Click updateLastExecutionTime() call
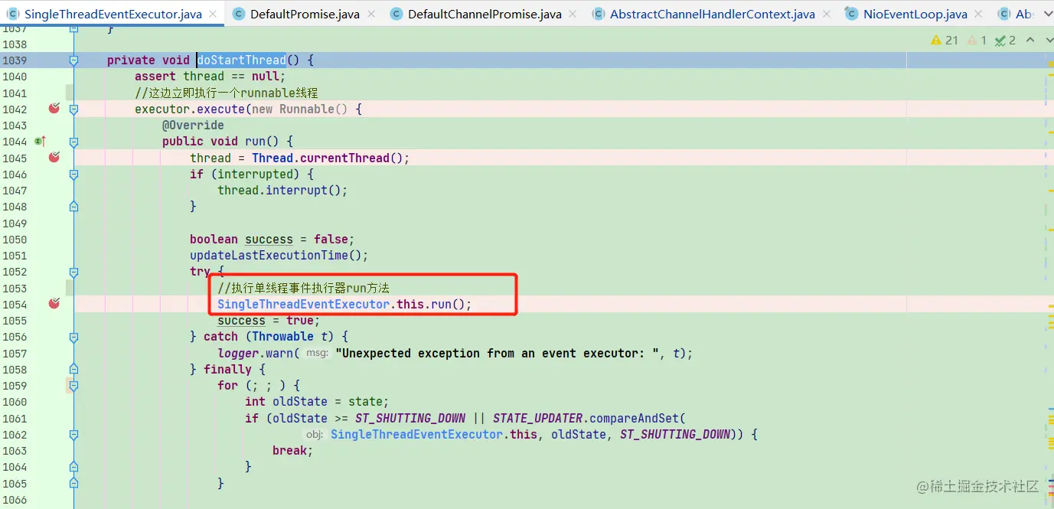This screenshot has width=1054, height=509. pyautogui.click(x=279, y=256)
